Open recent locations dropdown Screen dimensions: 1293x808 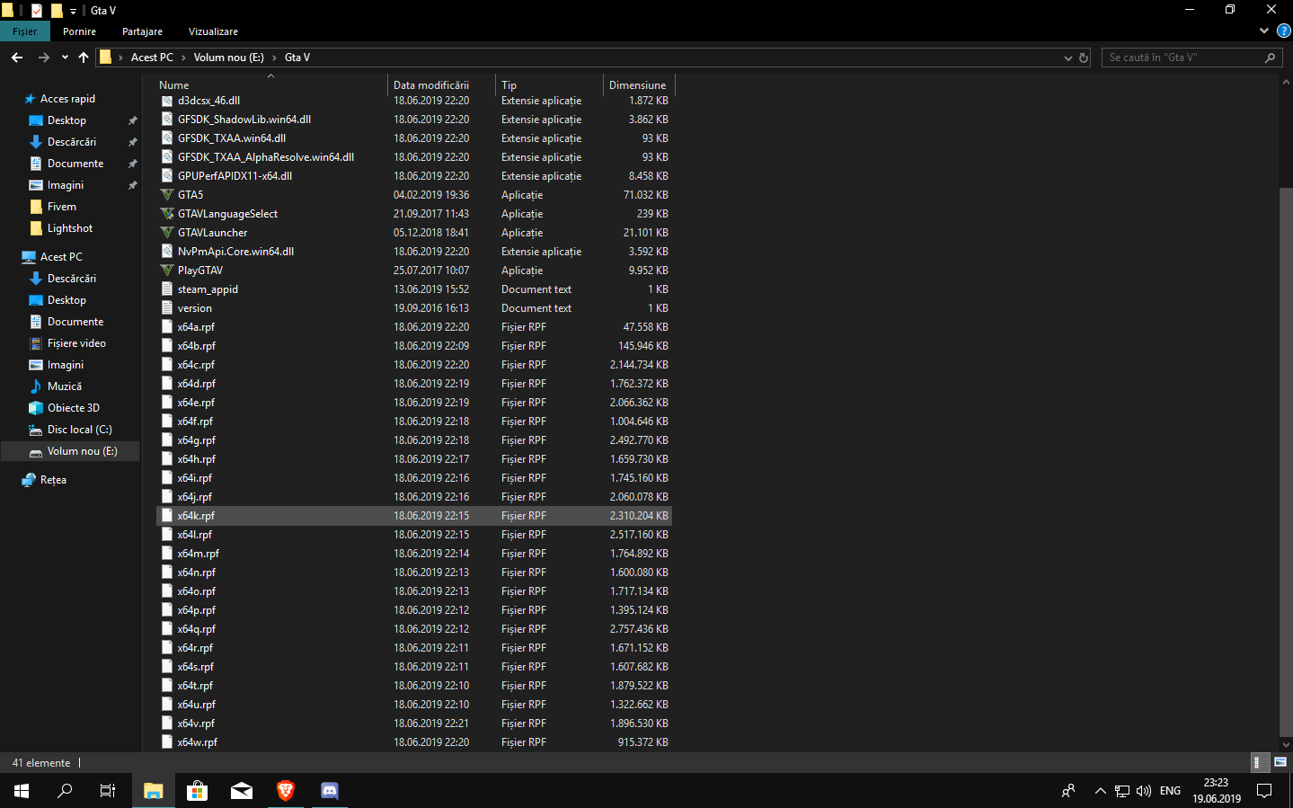65,58
